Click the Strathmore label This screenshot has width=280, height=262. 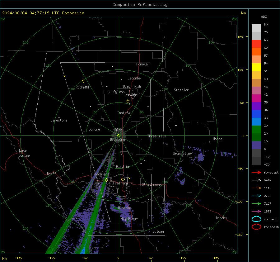point(151,184)
